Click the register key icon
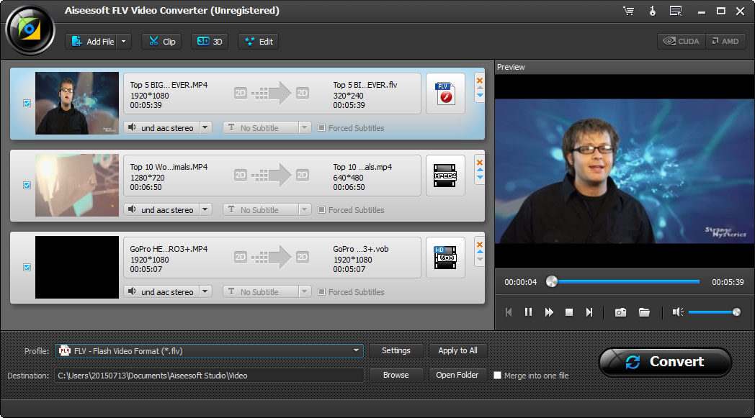Viewport: 755px width, 418px height. coord(653,11)
